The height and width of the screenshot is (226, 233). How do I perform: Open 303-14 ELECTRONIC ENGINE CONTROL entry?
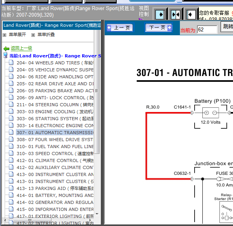[x=55, y=126]
